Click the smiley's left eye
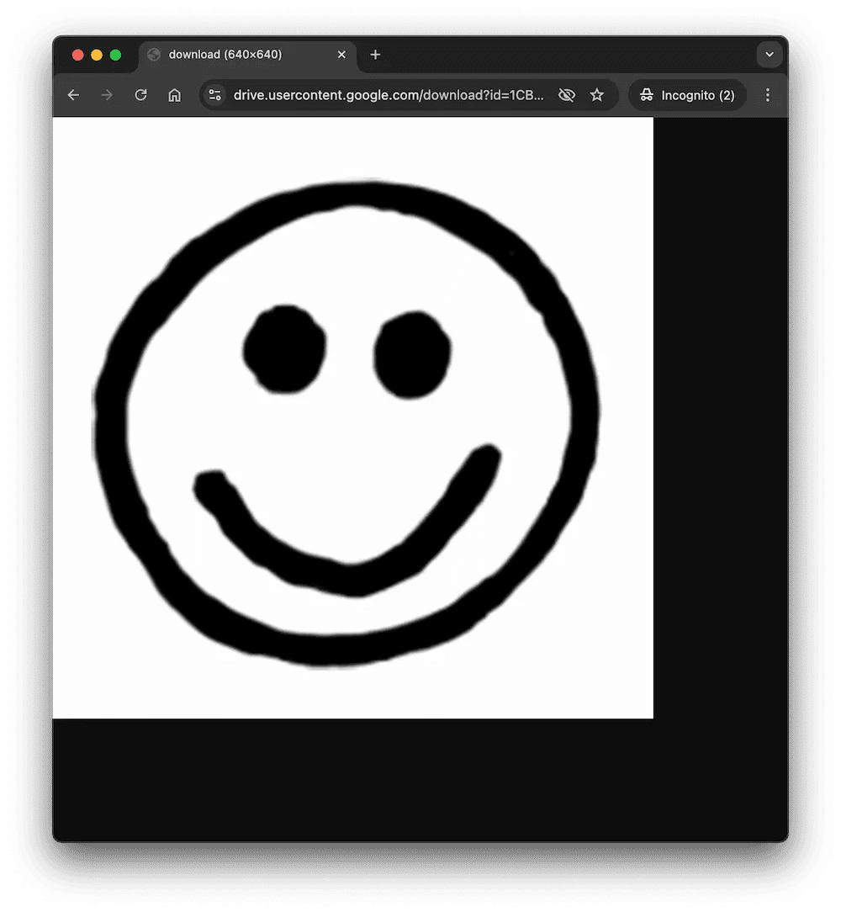This screenshot has height=912, width=841. tap(284, 348)
